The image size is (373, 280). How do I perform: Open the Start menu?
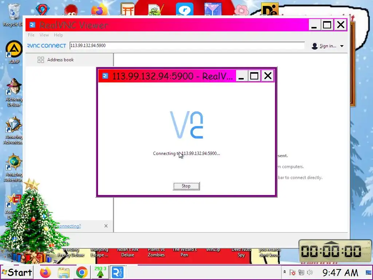click(17, 272)
